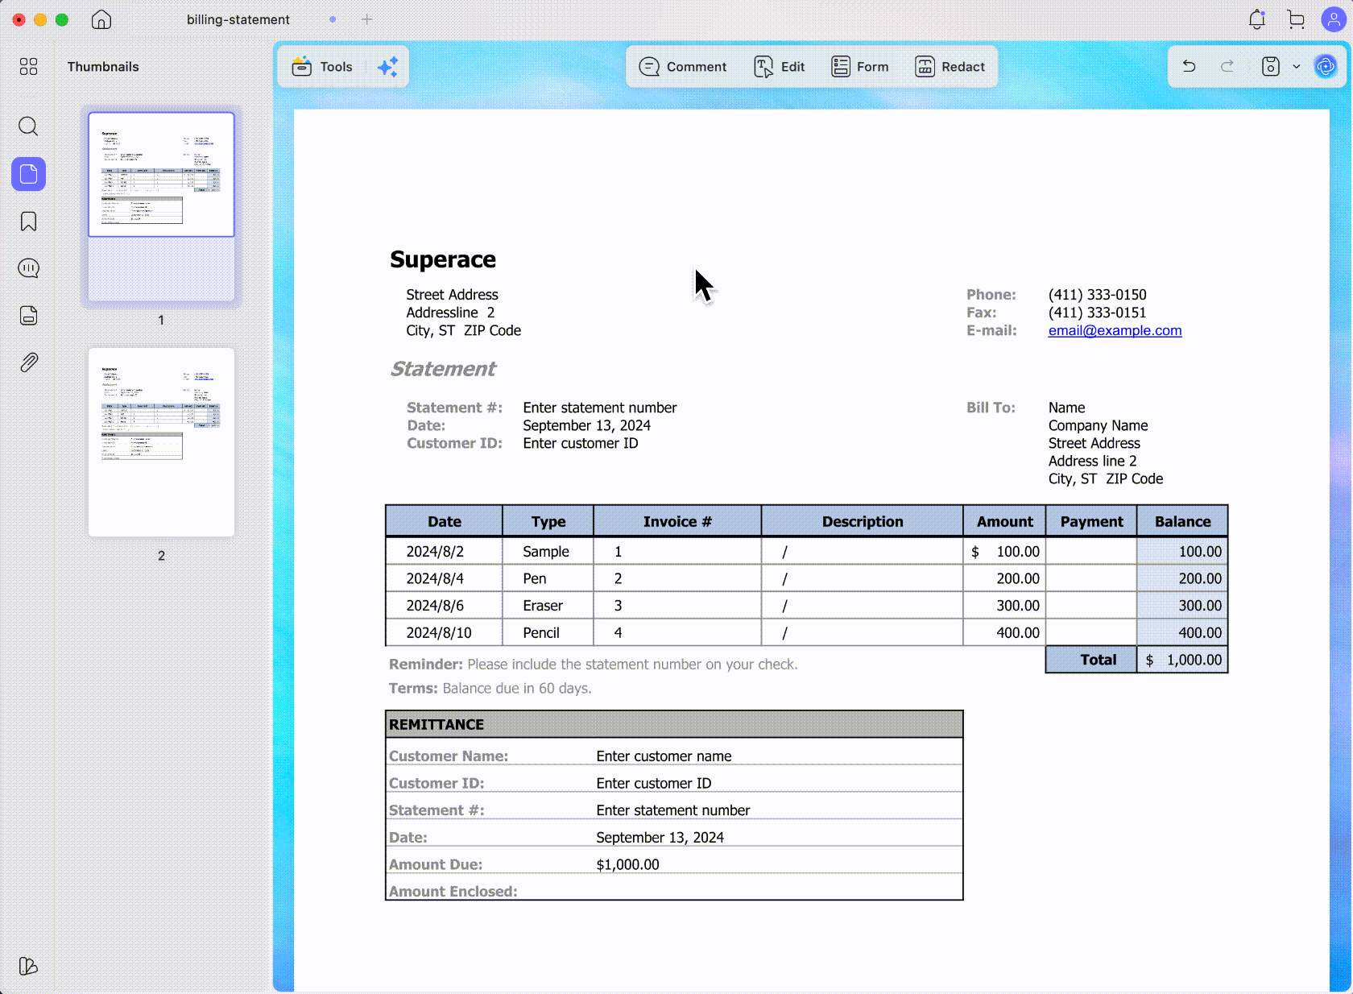Viewport: 1353px width, 994px height.
Task: Click the redo arrow
Action: pyautogui.click(x=1227, y=67)
